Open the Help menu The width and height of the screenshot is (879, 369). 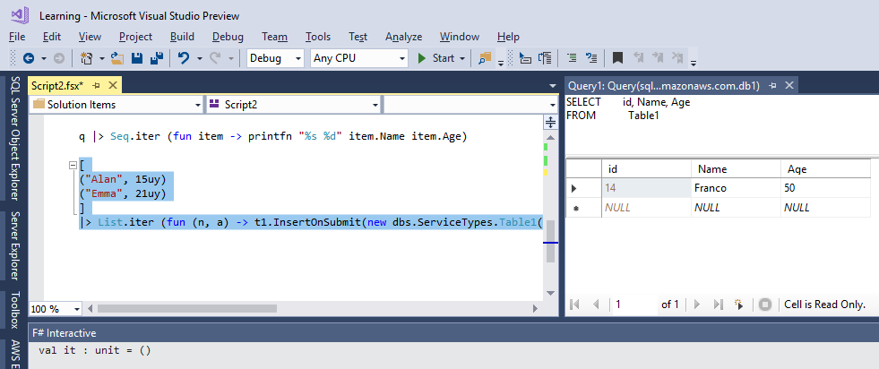(x=508, y=37)
